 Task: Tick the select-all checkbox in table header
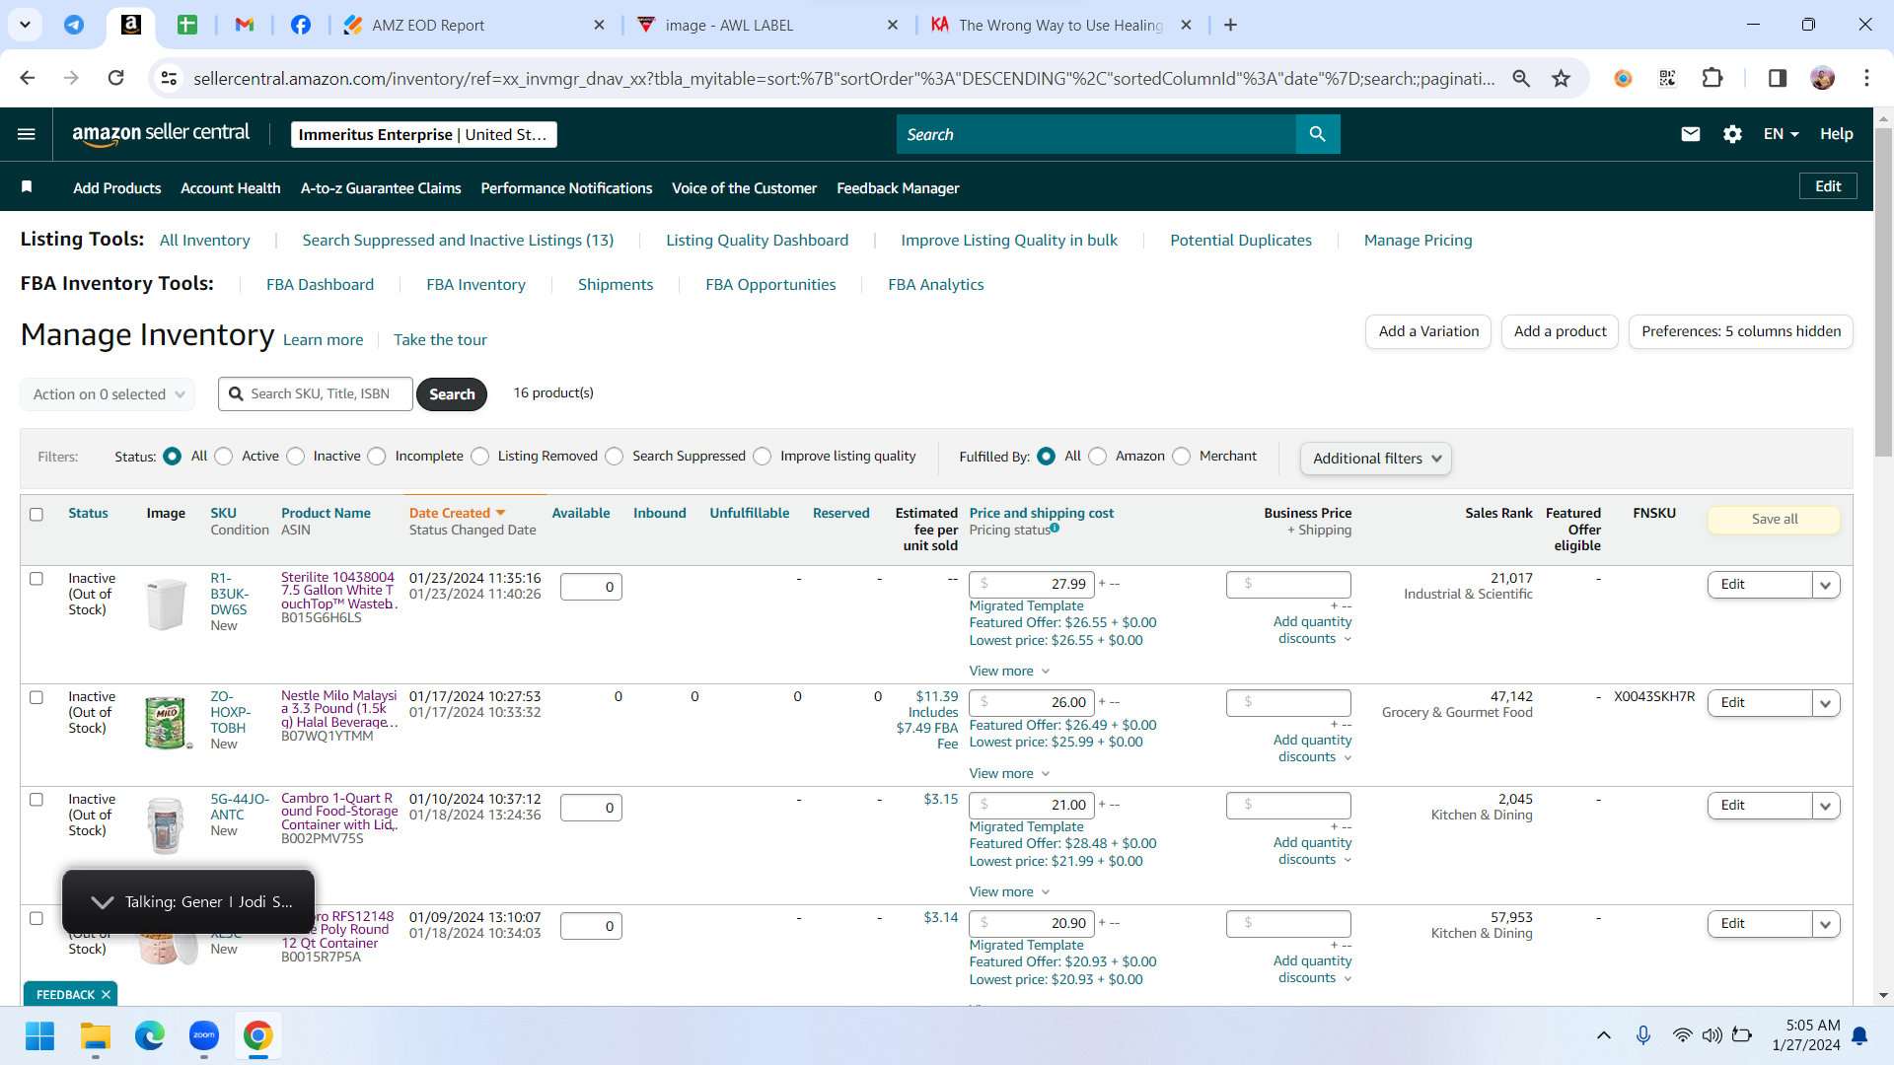tap(36, 514)
